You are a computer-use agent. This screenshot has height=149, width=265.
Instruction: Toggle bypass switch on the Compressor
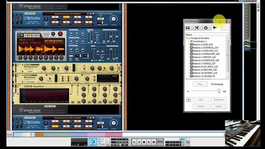pyautogui.click(x=16, y=66)
